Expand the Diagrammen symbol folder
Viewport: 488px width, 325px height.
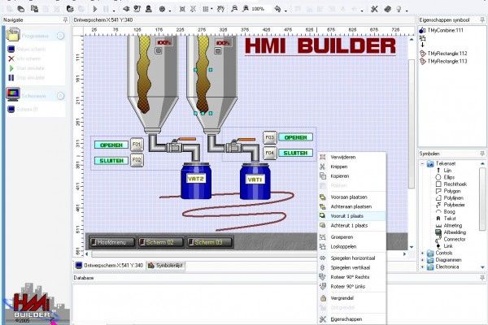(423, 259)
